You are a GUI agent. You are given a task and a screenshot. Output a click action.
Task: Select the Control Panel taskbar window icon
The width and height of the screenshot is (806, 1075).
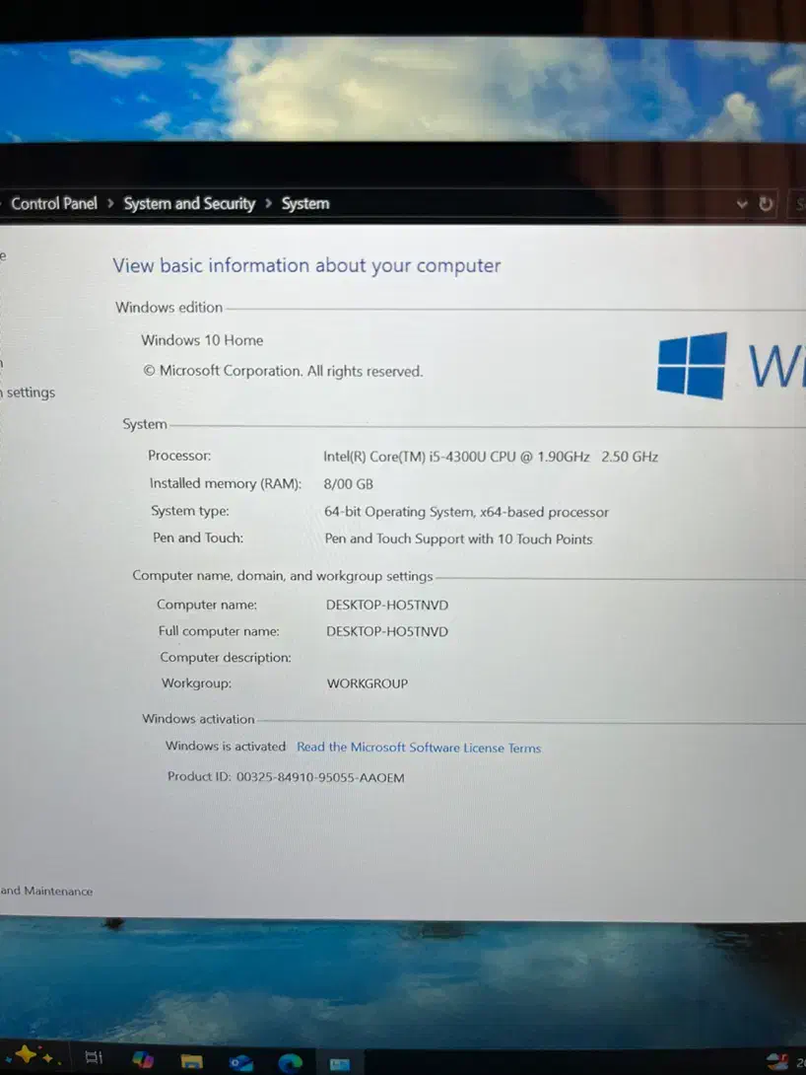pos(340,1064)
